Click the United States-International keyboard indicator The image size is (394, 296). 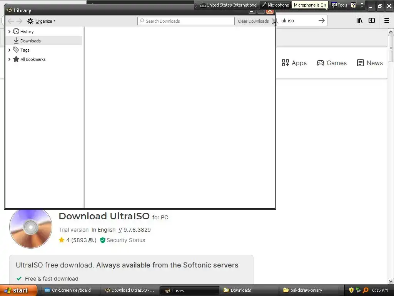coord(229,5)
